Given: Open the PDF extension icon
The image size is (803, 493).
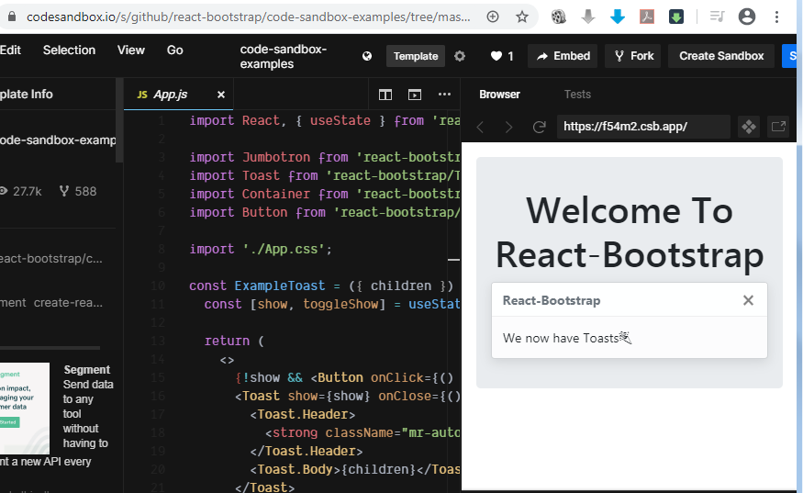Looking at the screenshot, I should (x=647, y=17).
